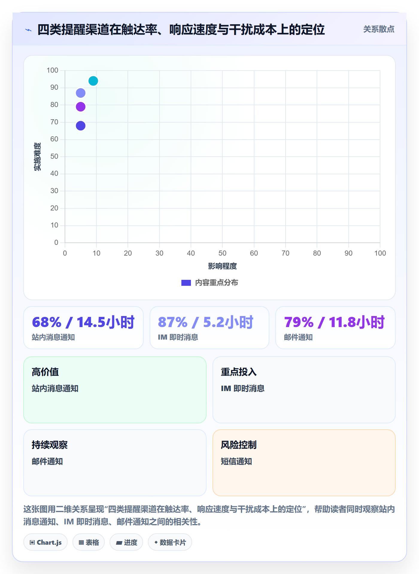Screen dimensions: 419x574
Task: Click the cyan data point on the scatter chart
Action: (x=93, y=81)
